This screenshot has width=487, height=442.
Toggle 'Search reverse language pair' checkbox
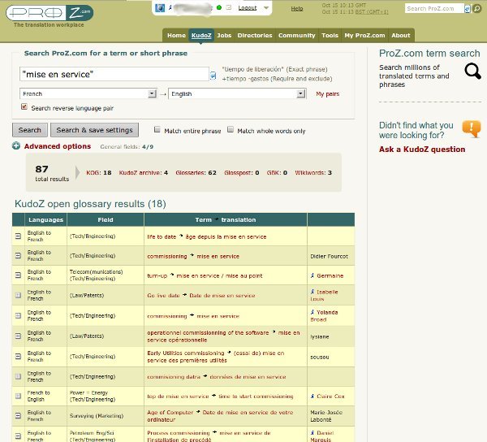tap(24, 106)
